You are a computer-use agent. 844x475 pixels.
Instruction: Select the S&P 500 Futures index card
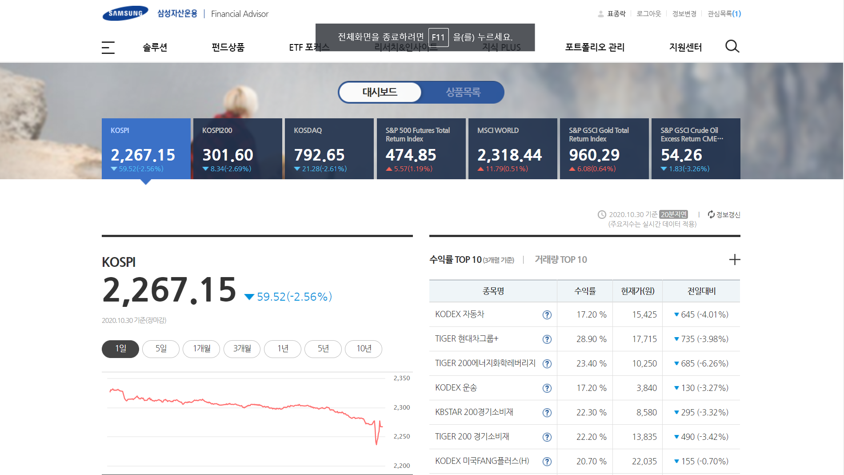tap(421, 149)
